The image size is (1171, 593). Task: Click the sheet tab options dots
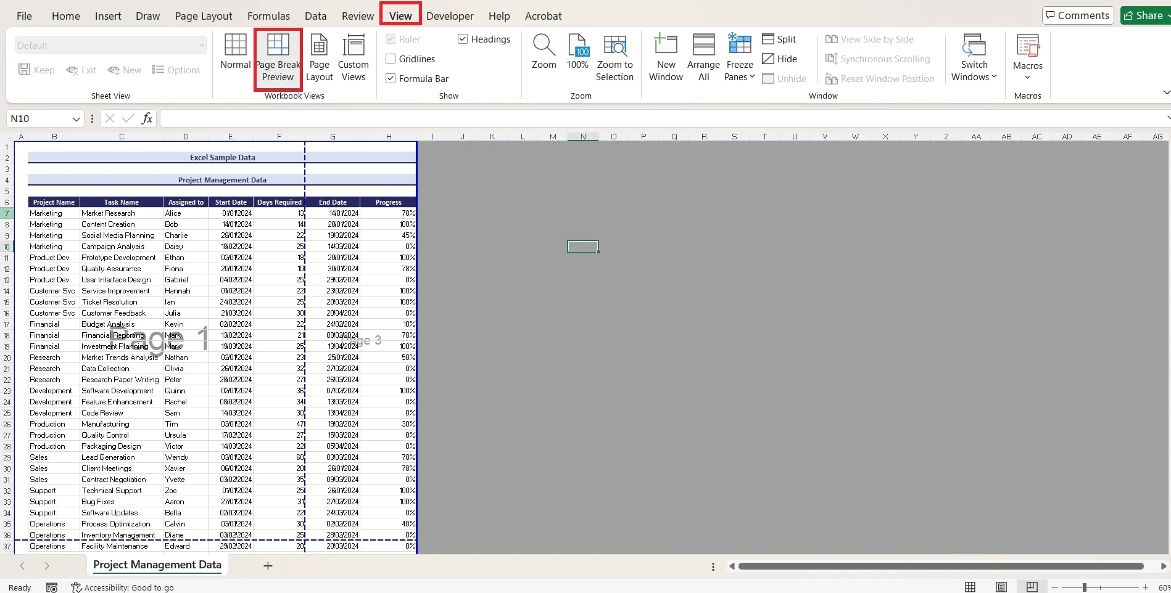click(713, 566)
